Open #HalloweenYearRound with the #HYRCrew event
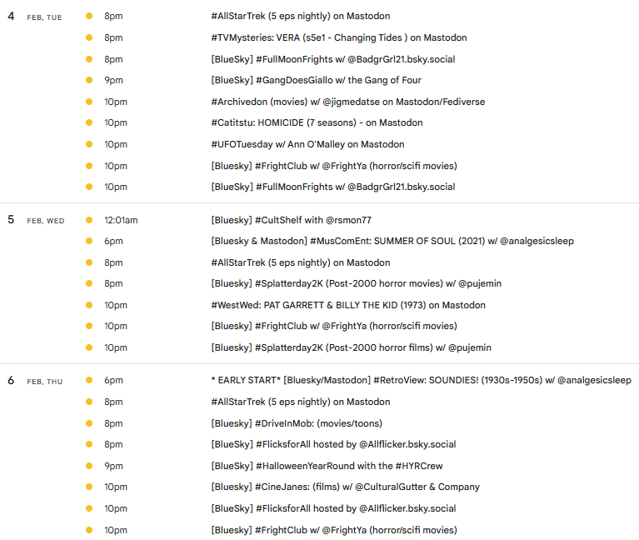This screenshot has width=639, height=540. pyautogui.click(x=327, y=466)
